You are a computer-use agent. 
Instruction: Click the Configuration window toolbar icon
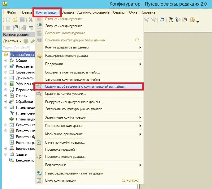tap(31, 28)
